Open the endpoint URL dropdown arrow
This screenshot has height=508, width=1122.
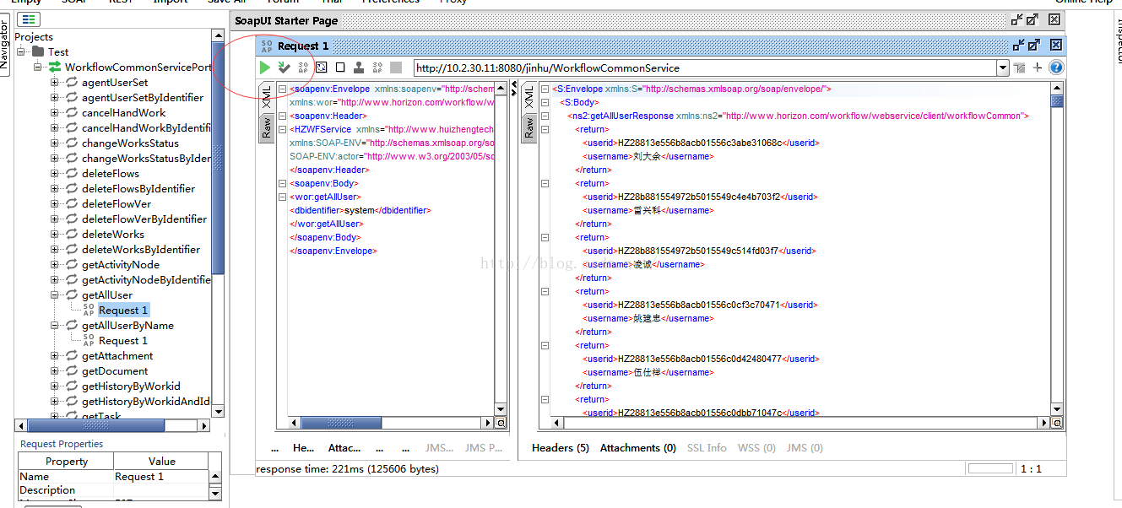point(1003,68)
